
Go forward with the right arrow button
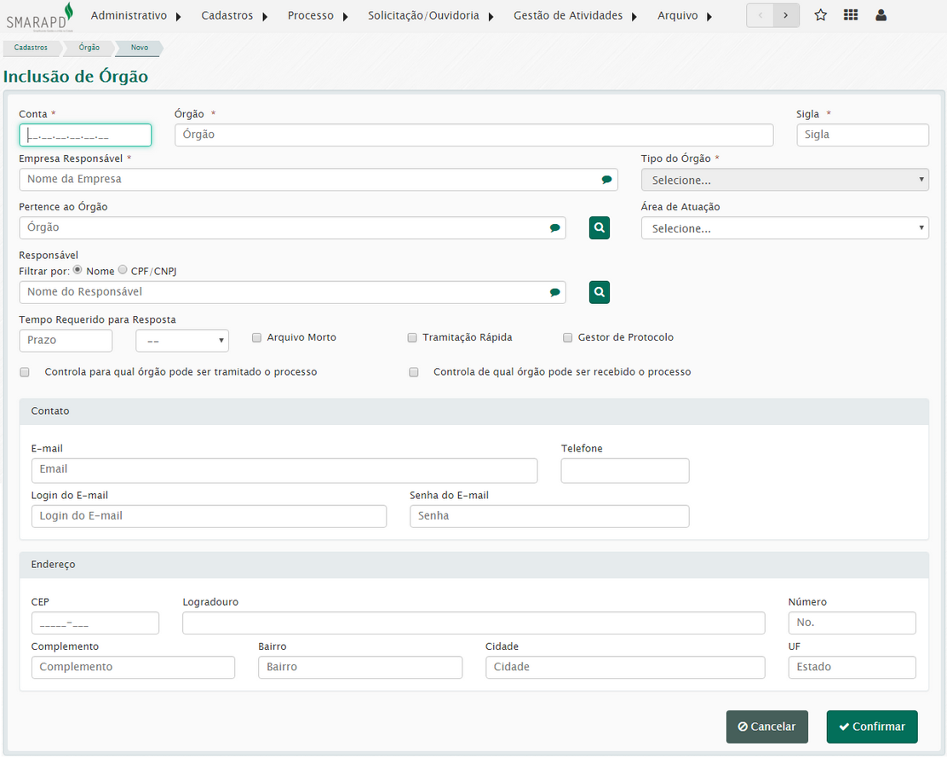click(786, 15)
